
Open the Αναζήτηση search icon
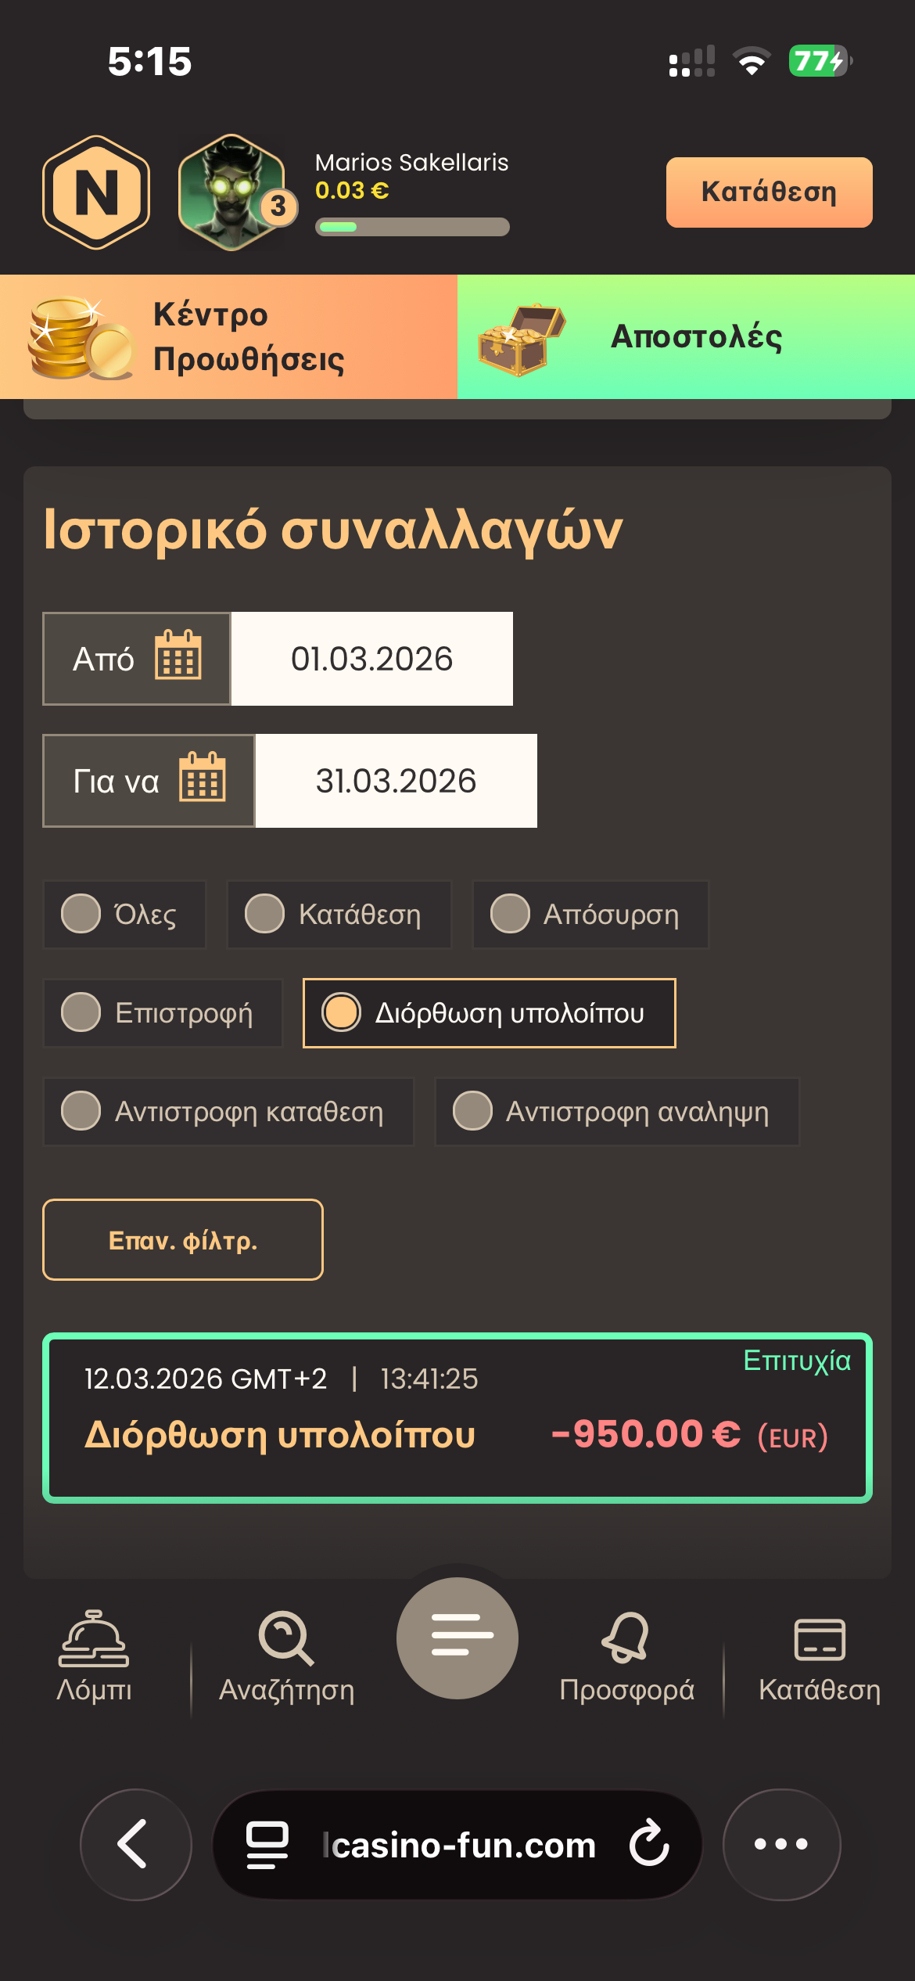(x=286, y=1641)
